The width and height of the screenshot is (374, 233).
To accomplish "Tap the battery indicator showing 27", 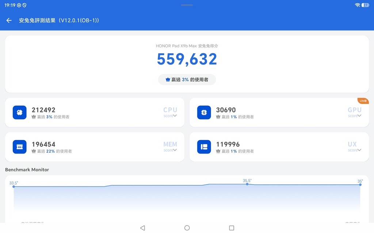I will pos(365,5).
